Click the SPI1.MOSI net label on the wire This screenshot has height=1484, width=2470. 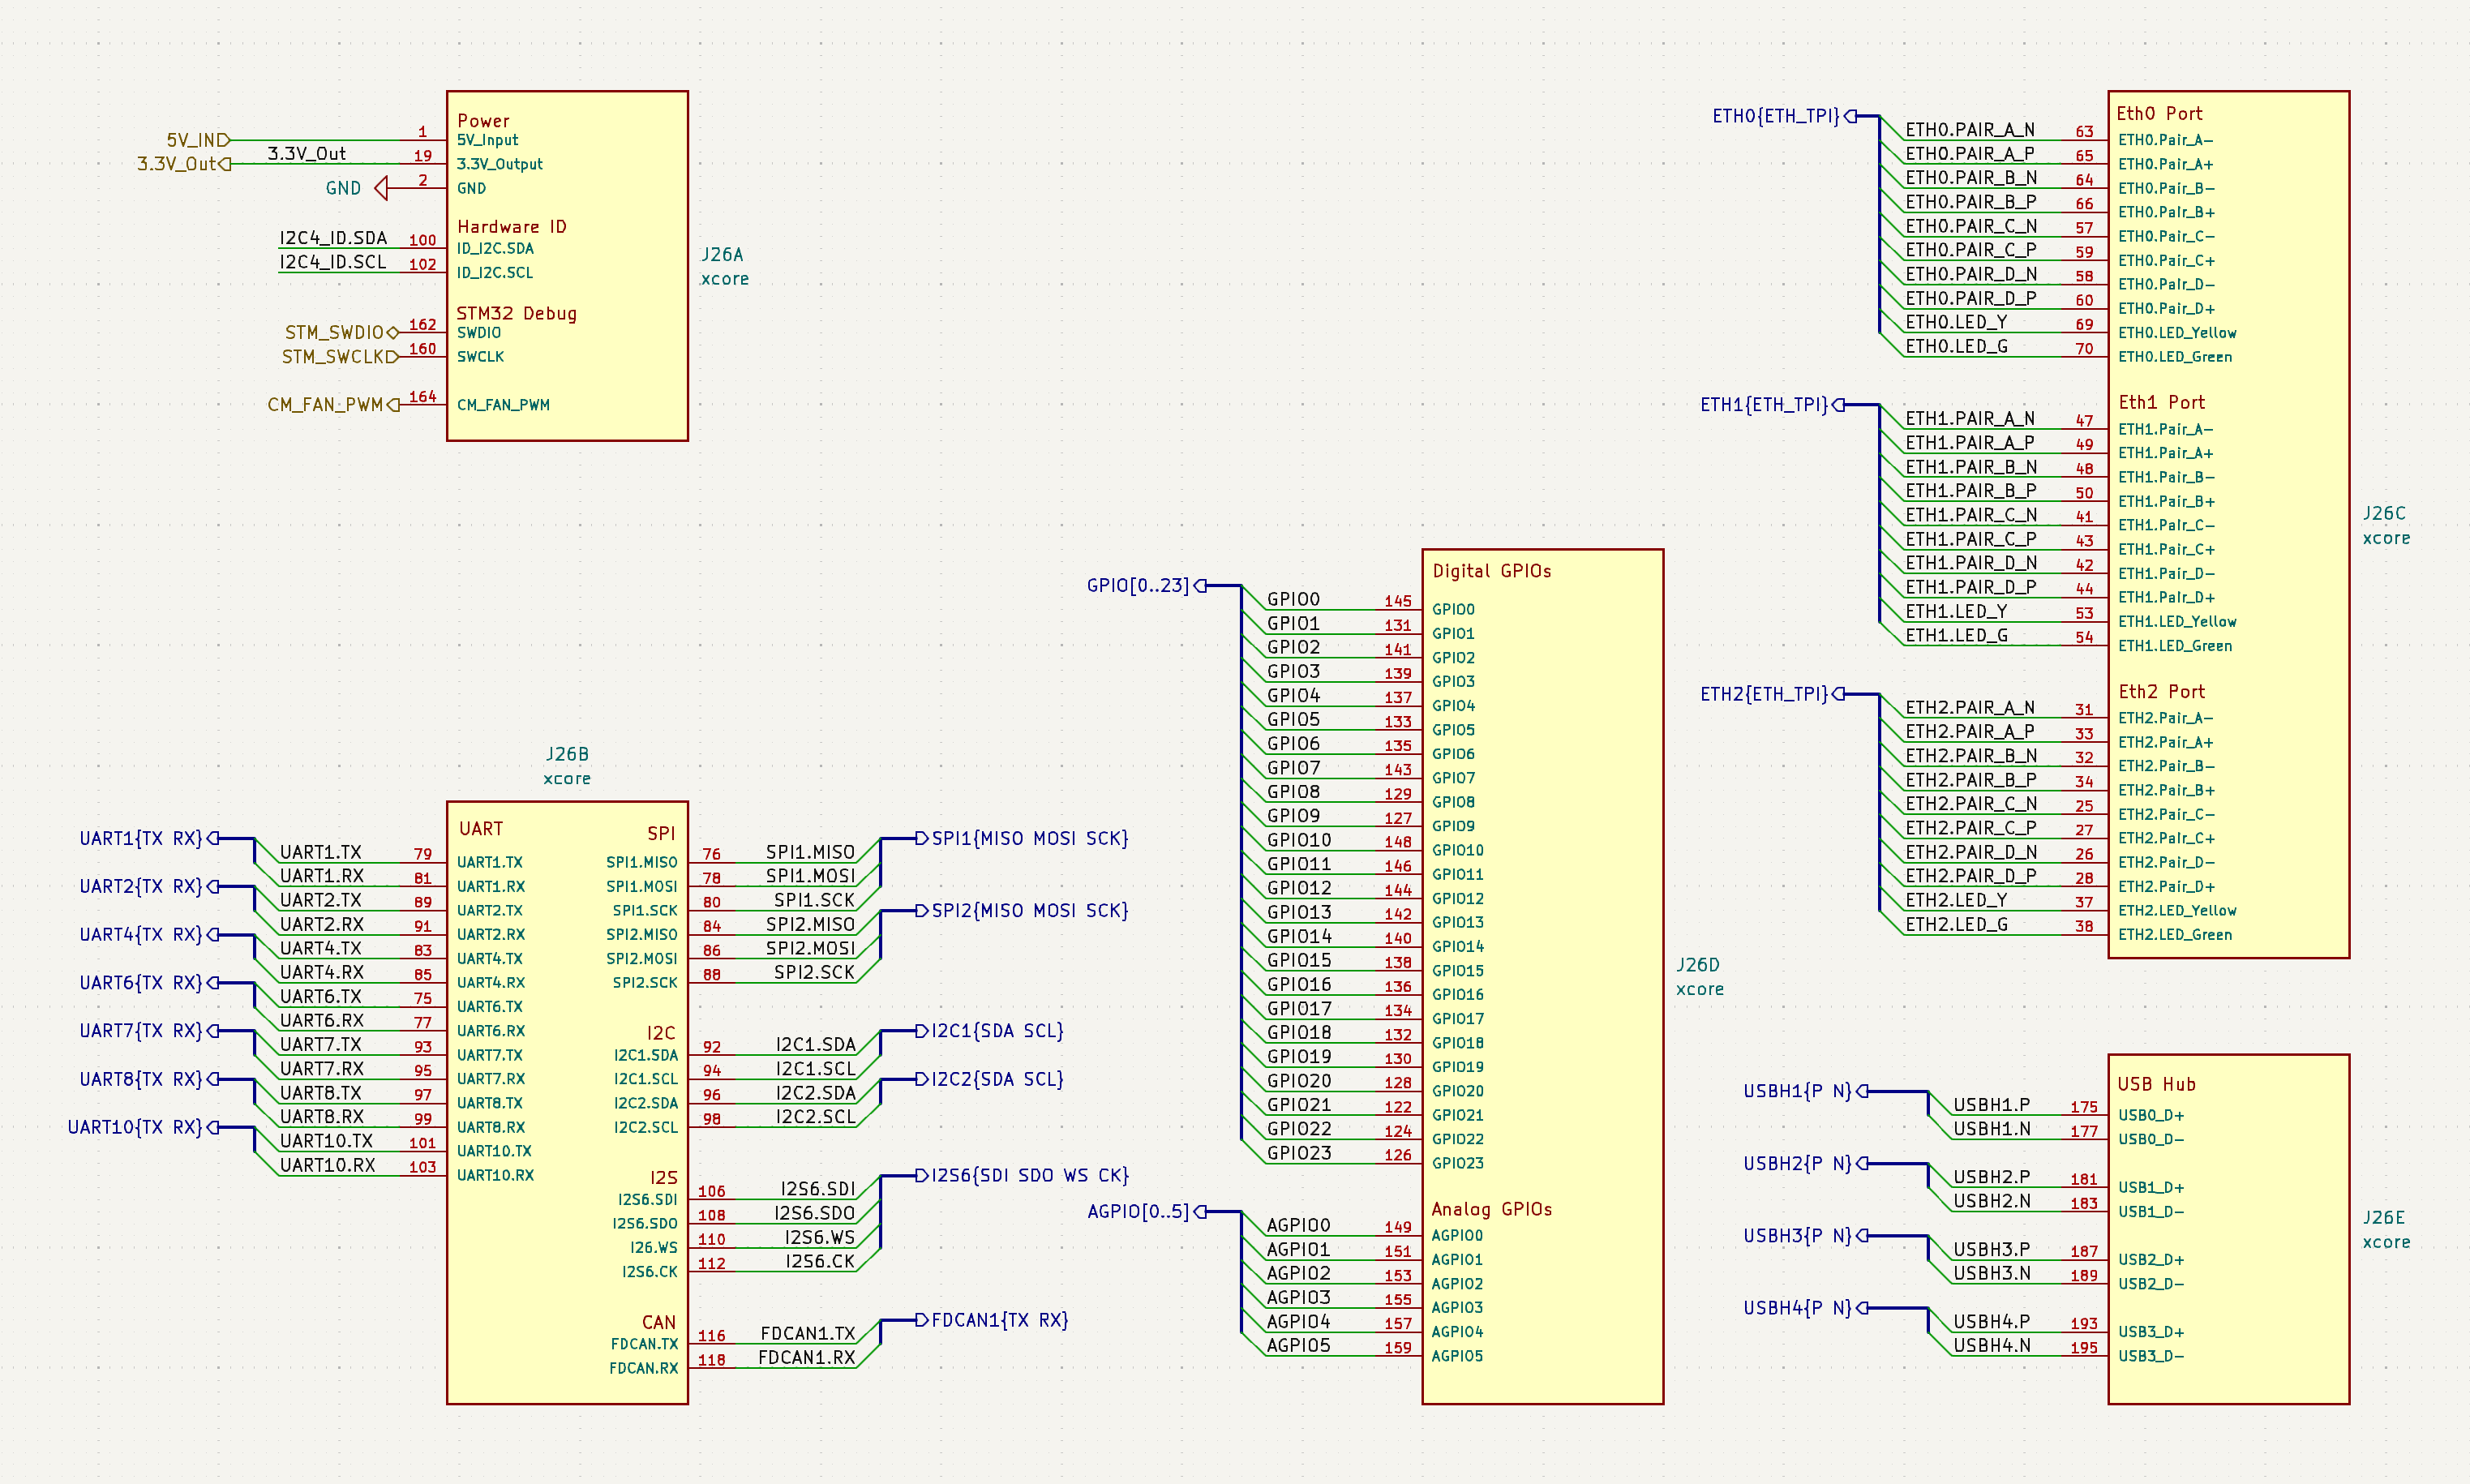click(810, 876)
